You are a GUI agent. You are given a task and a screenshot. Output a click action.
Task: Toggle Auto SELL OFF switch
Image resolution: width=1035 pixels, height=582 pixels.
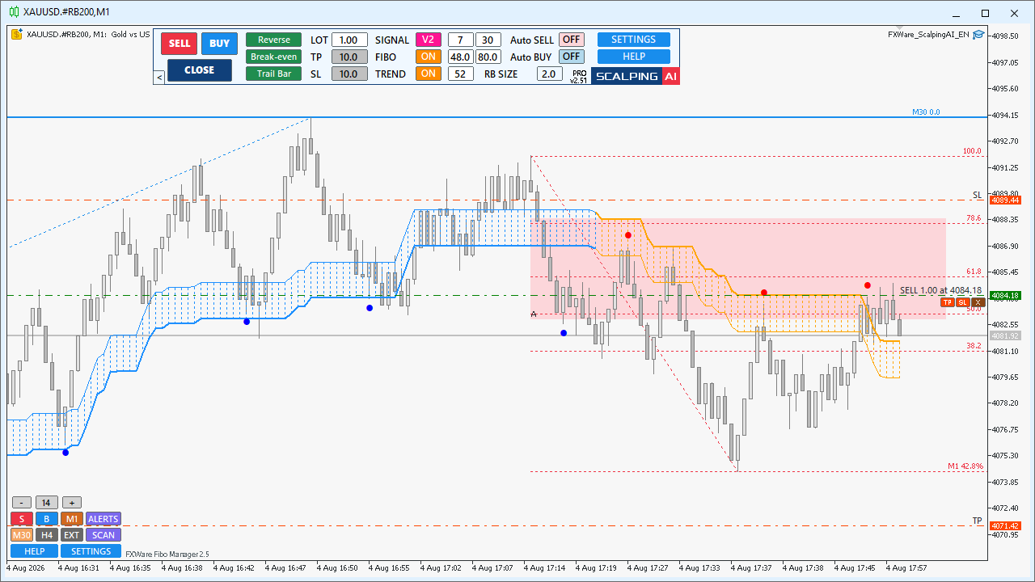click(x=572, y=40)
